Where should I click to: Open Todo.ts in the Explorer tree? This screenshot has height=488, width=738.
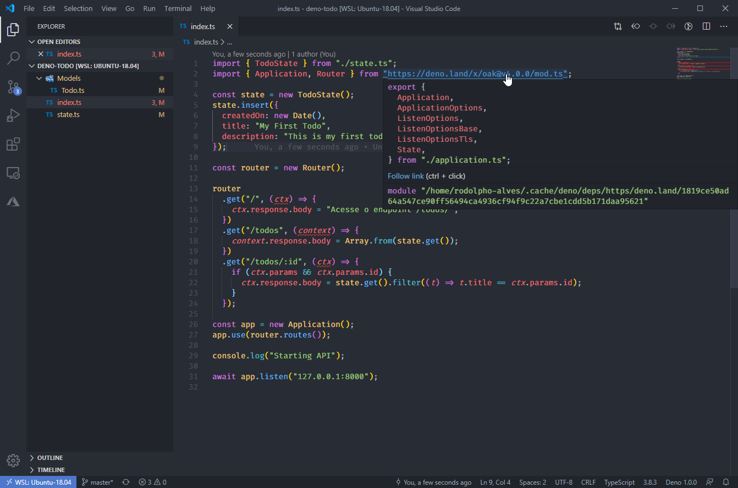tap(100, 90)
